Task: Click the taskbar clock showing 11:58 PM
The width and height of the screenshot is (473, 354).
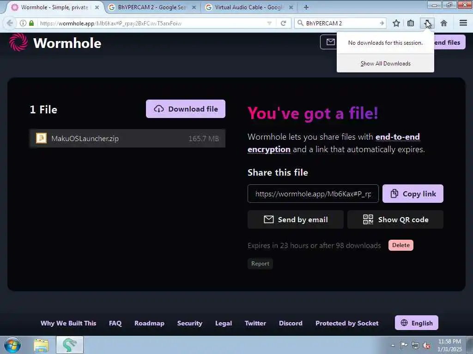Action: 449,345
